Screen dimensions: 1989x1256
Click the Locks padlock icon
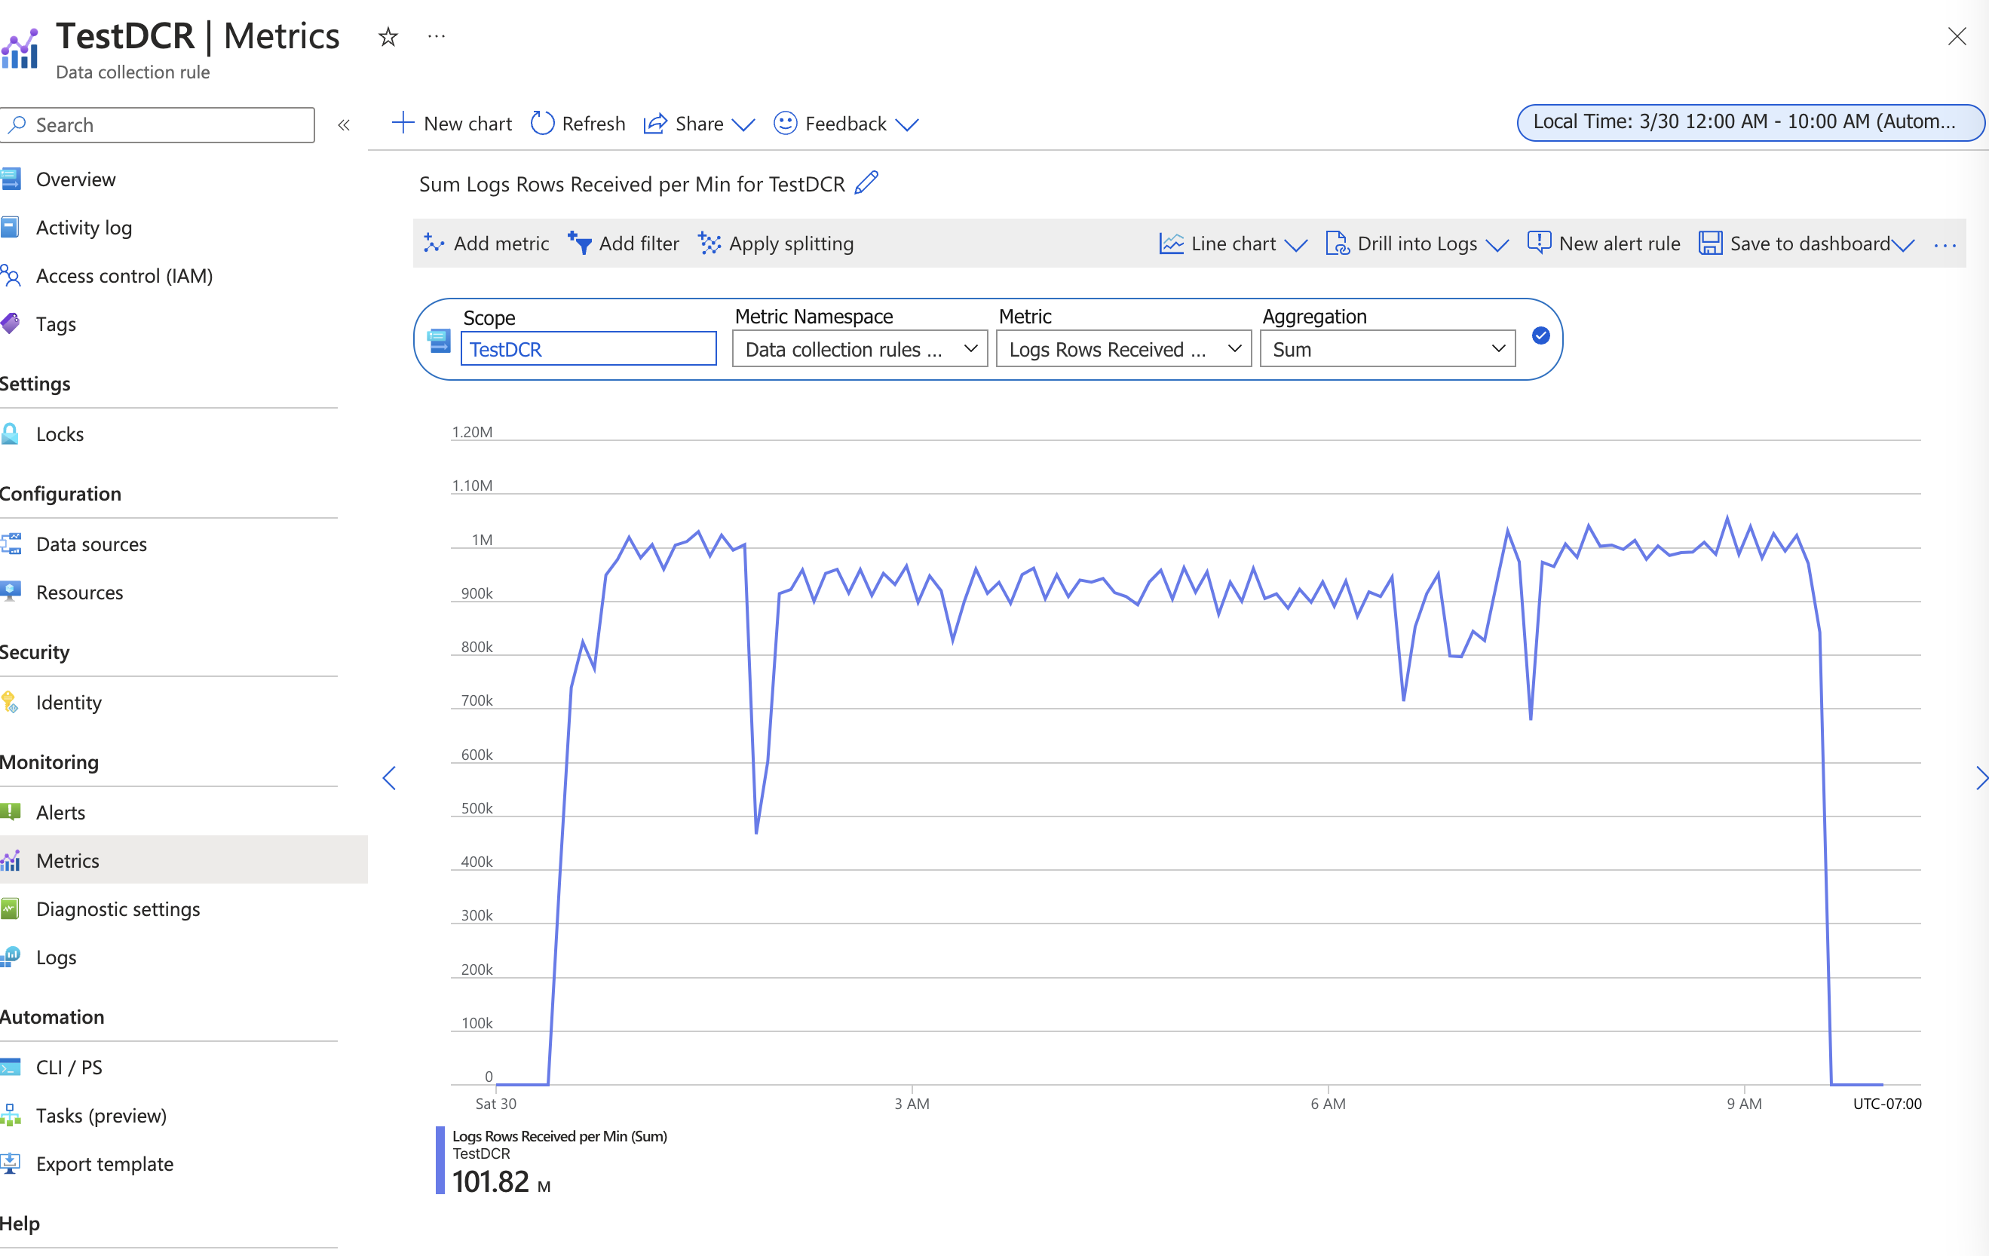(x=10, y=433)
